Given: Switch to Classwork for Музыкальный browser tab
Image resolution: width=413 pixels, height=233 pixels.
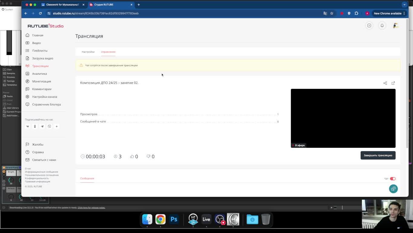Looking at the screenshot, I should (62, 5).
